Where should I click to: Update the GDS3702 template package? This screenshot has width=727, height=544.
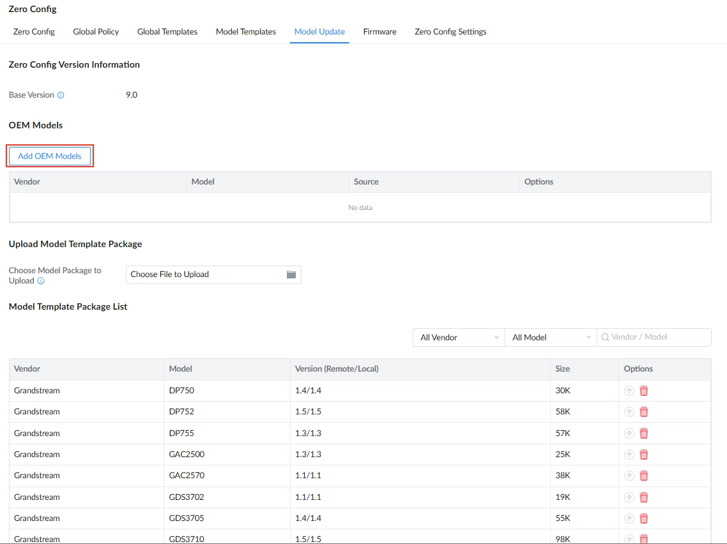[x=629, y=497]
